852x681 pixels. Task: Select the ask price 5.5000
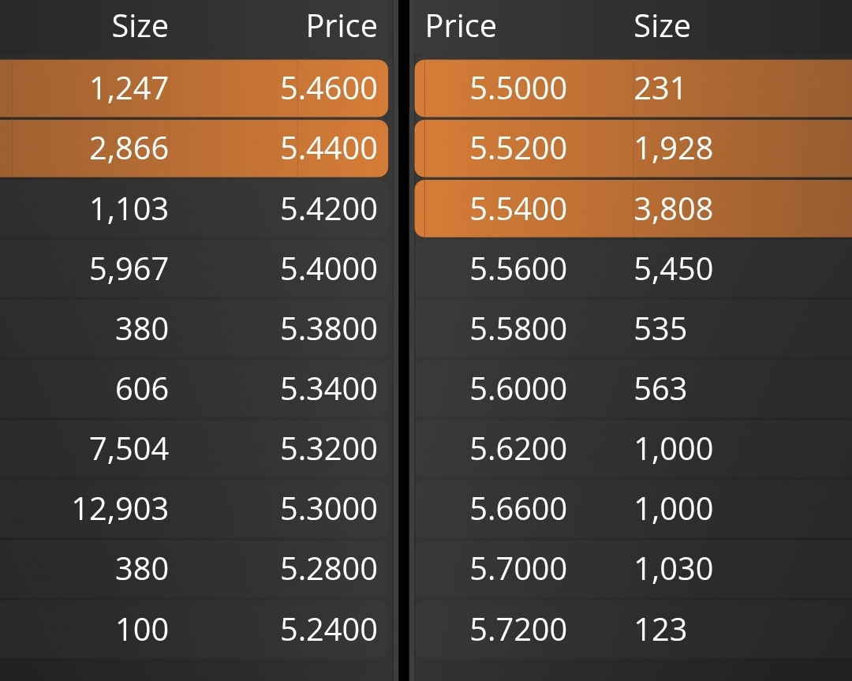[518, 88]
